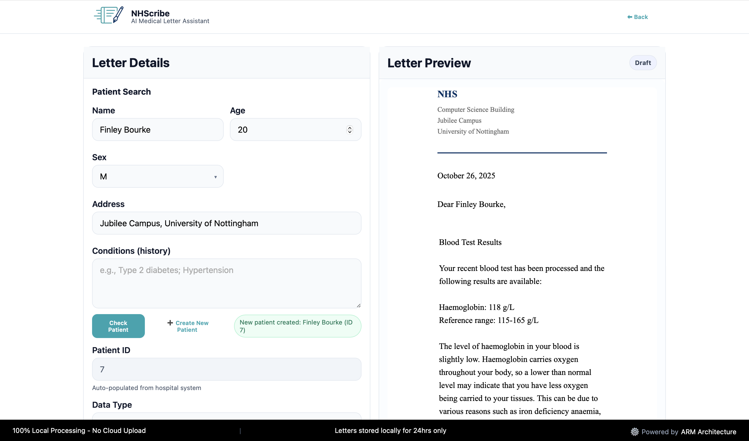Click the NHScribe title text
749x441 pixels.
pos(150,13)
